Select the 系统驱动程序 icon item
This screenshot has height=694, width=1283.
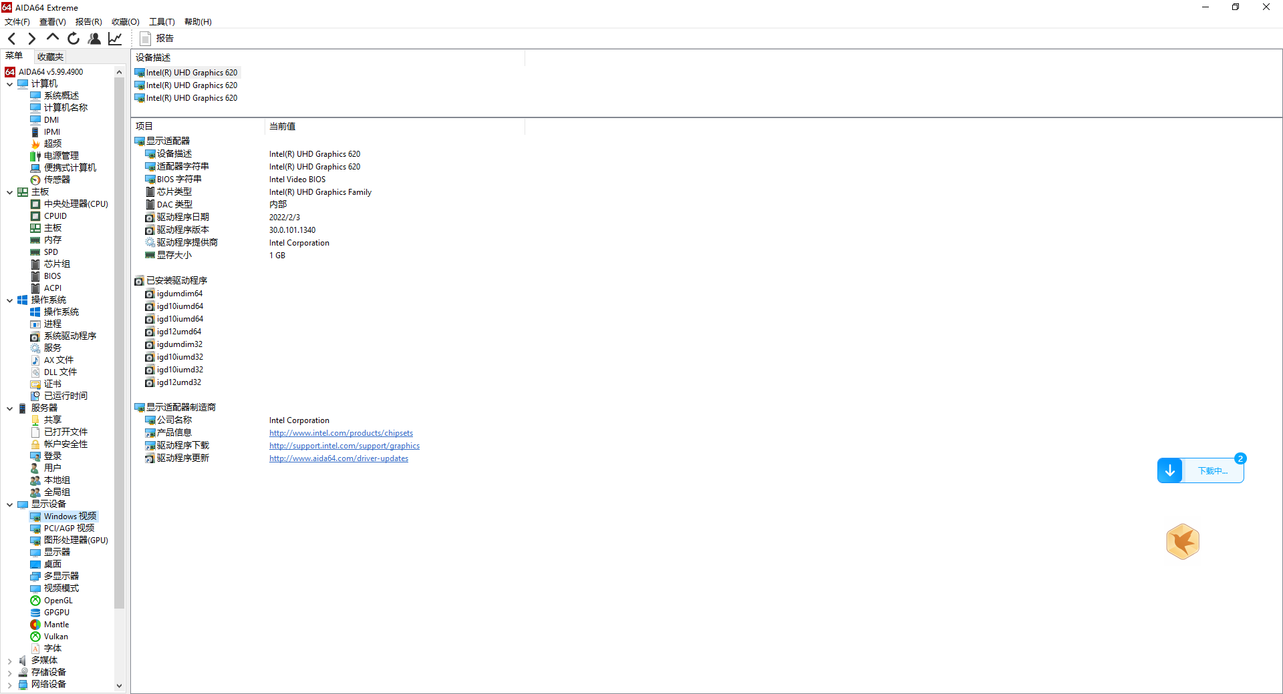coord(63,336)
